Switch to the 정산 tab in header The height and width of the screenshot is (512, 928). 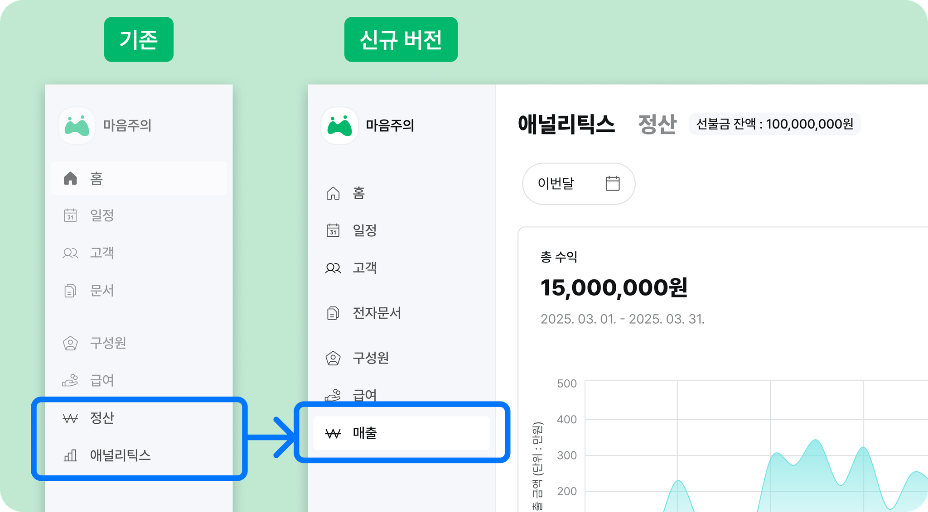[657, 124]
